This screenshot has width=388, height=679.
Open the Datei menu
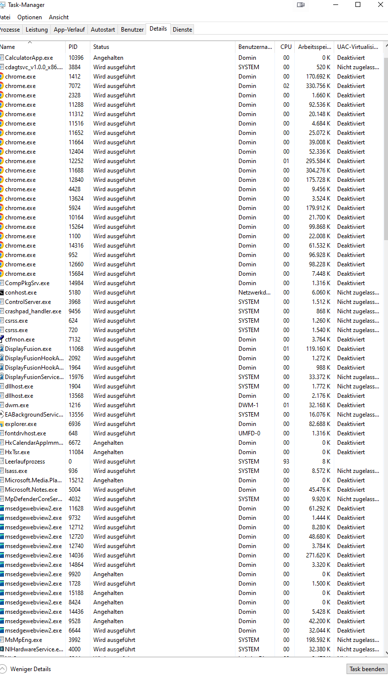[x=5, y=17]
